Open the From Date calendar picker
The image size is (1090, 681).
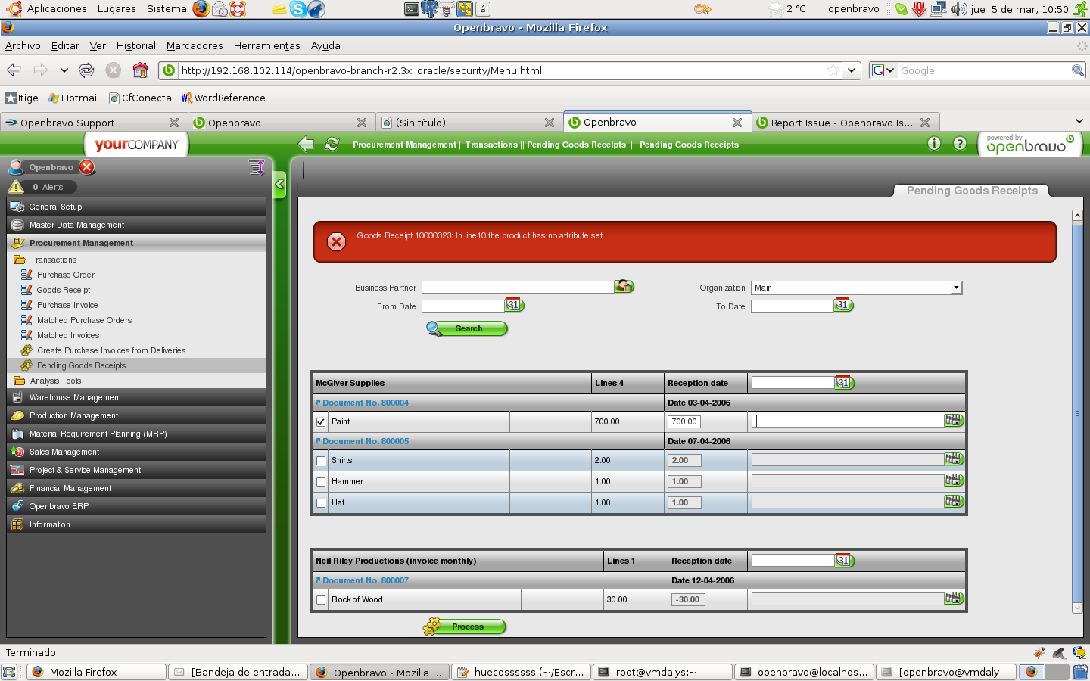[514, 306]
